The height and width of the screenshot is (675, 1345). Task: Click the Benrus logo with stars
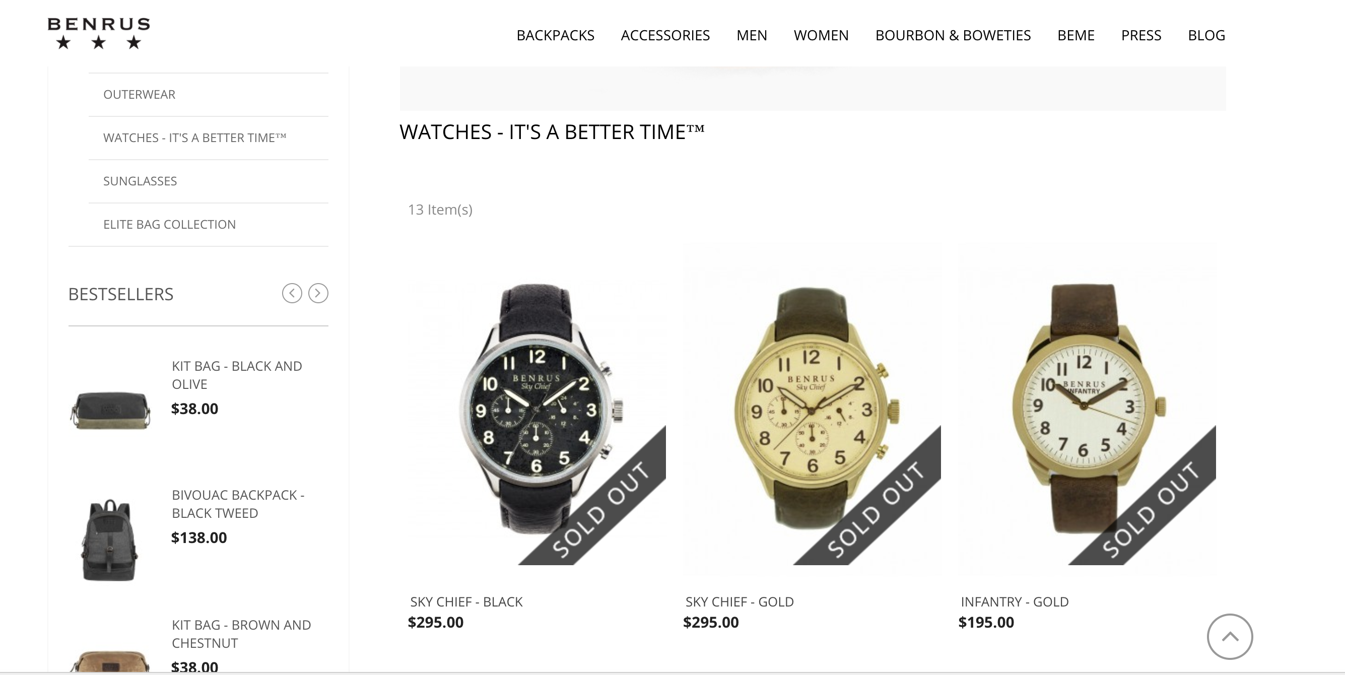point(99,33)
